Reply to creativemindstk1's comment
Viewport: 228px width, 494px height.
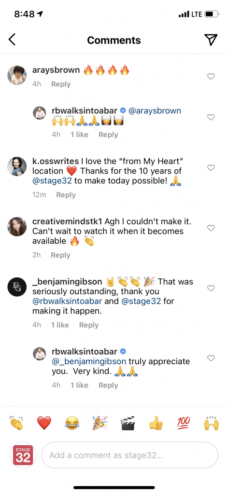click(60, 255)
